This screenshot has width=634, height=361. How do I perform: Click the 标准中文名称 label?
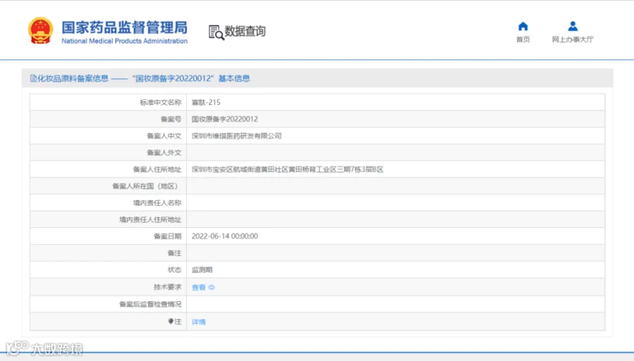(161, 102)
